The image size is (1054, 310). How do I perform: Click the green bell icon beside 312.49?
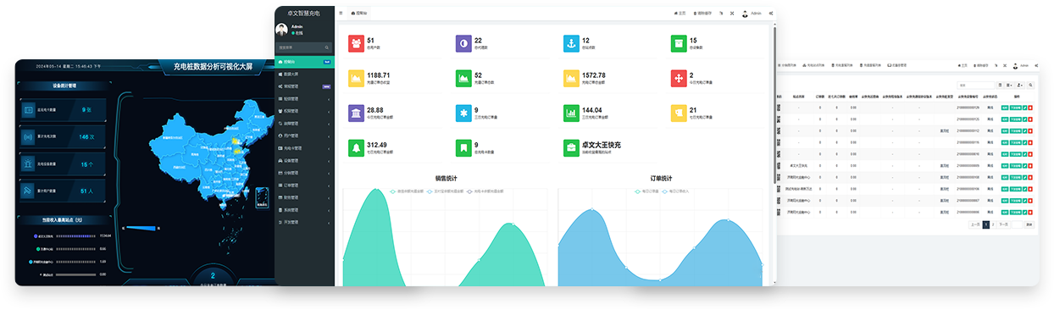click(357, 147)
